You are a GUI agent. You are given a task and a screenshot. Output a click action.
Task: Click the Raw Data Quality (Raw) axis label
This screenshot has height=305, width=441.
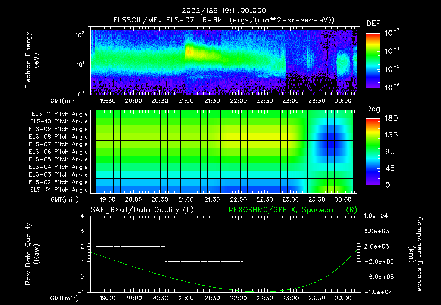coord(32,254)
